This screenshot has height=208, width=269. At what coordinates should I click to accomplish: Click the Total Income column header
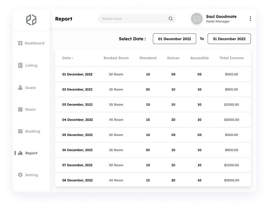(x=231, y=58)
